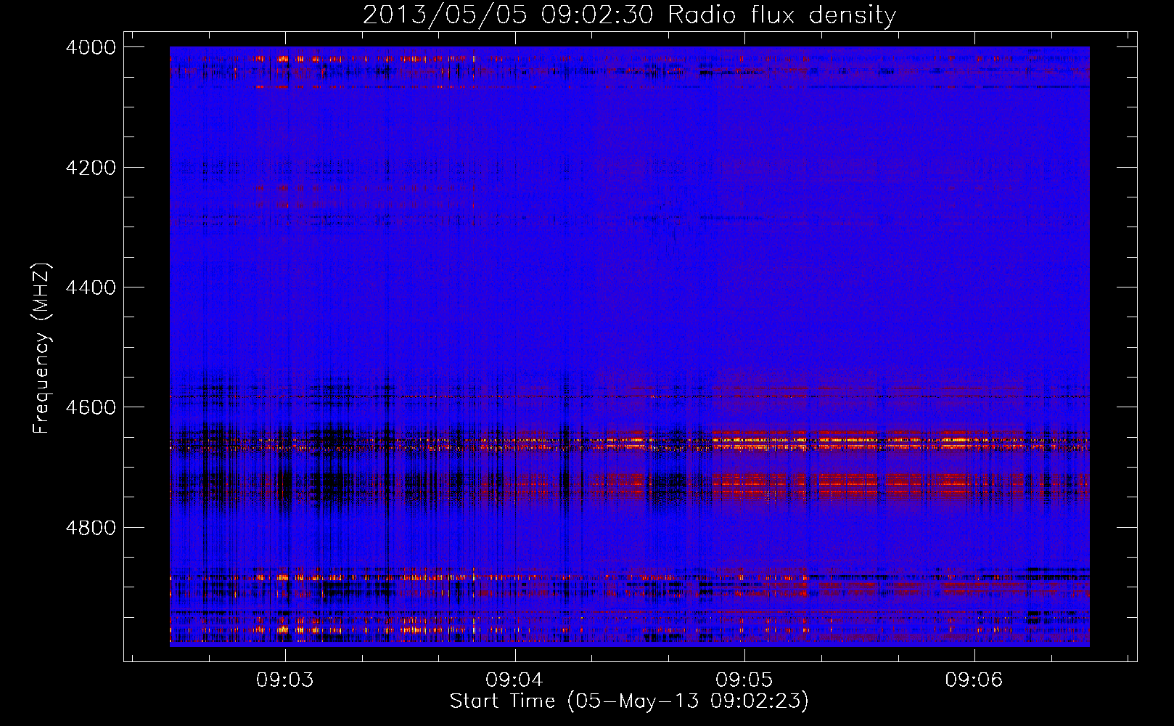1174x726 pixels.
Task: Click the 09:05 time axis label
Action: (744, 680)
